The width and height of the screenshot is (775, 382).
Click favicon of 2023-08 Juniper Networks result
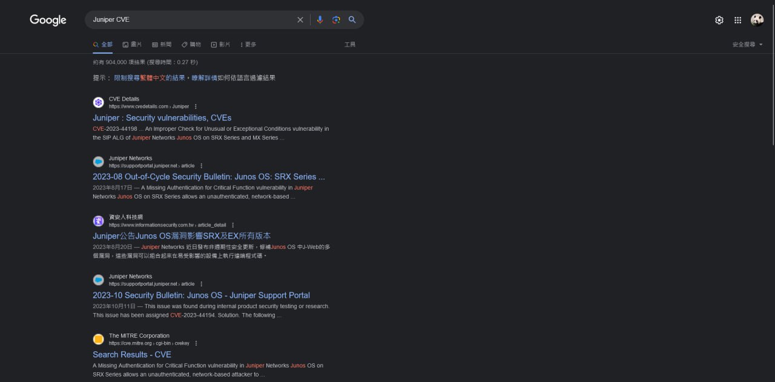[99, 162]
